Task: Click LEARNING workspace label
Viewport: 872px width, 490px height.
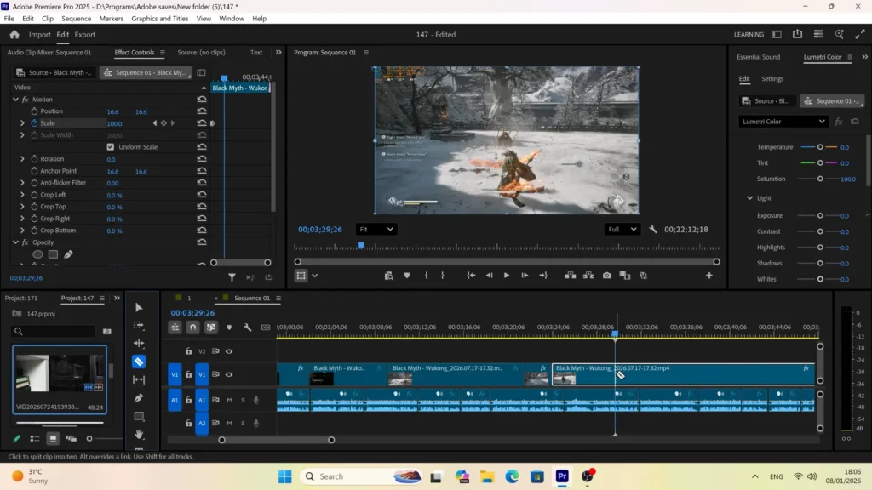Action: click(x=749, y=34)
